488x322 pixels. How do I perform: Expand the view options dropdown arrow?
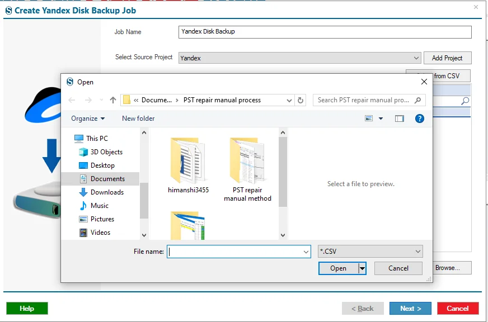click(x=381, y=119)
